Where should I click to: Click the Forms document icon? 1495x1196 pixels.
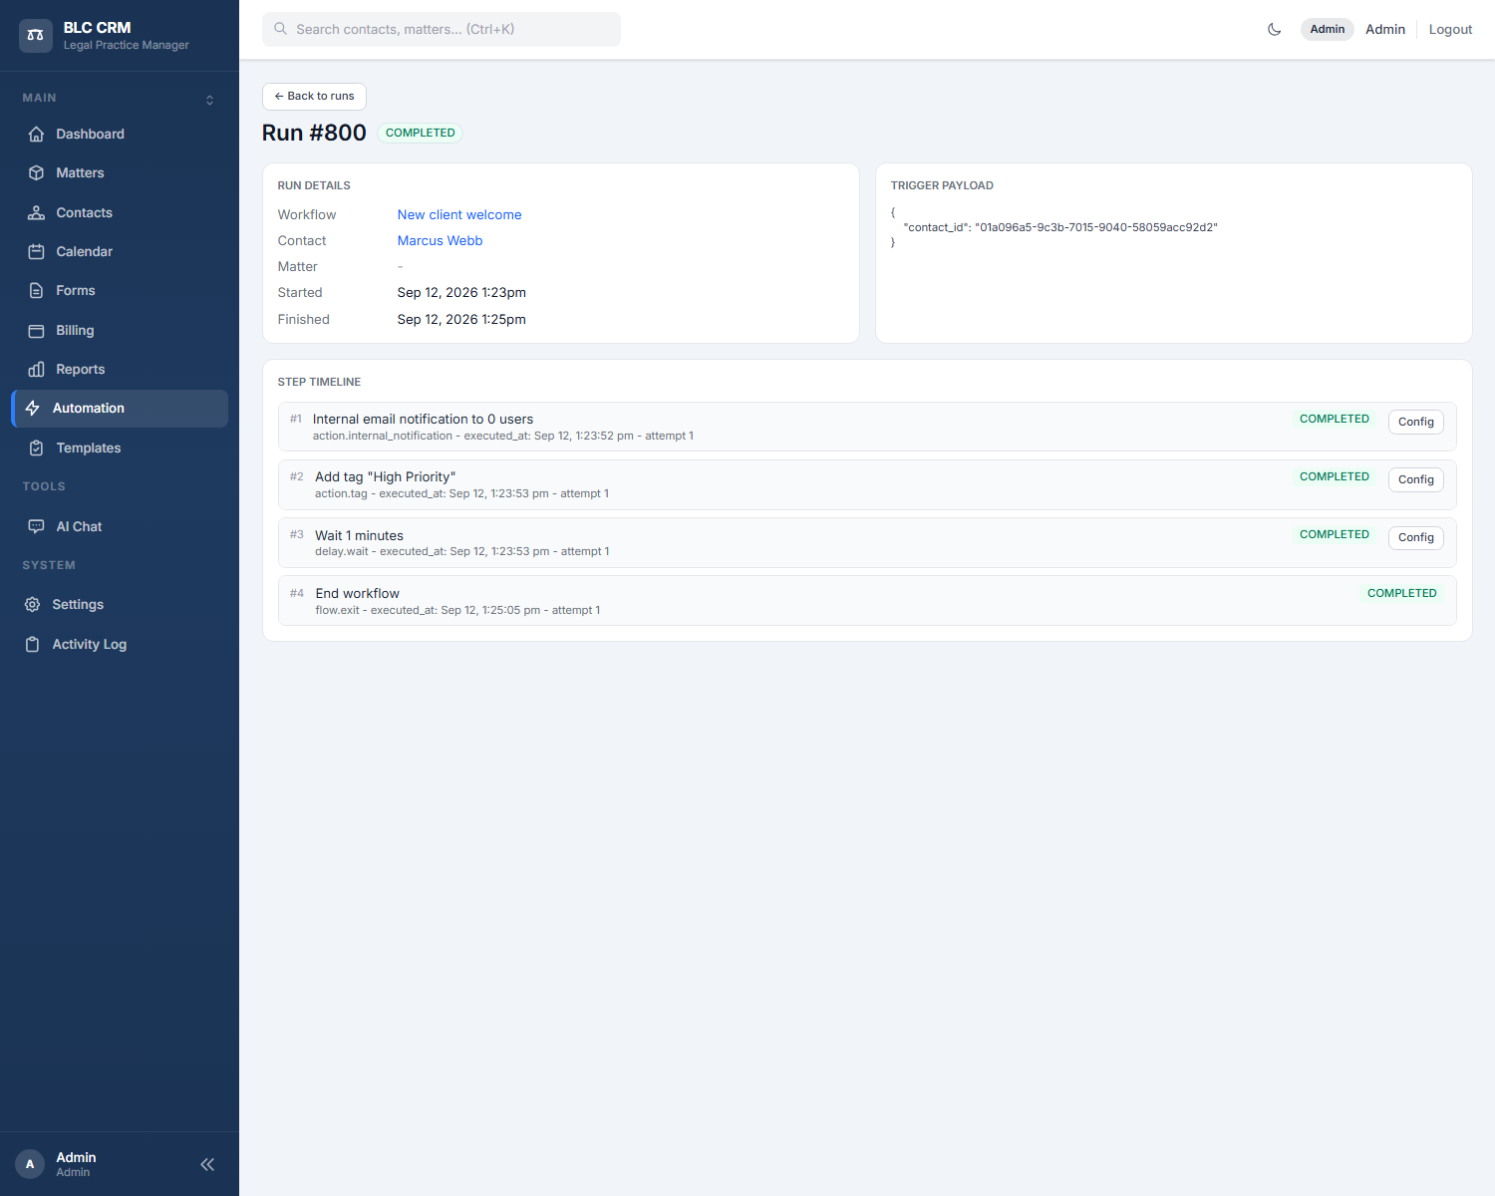[36, 290]
